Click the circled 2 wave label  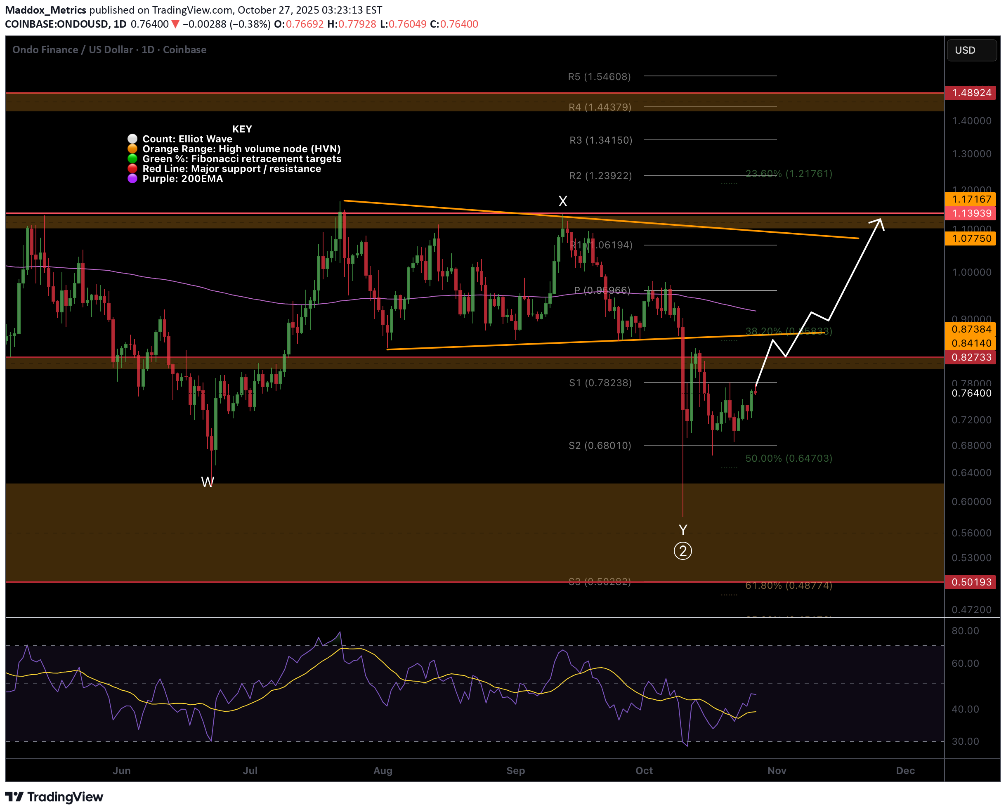coord(682,550)
